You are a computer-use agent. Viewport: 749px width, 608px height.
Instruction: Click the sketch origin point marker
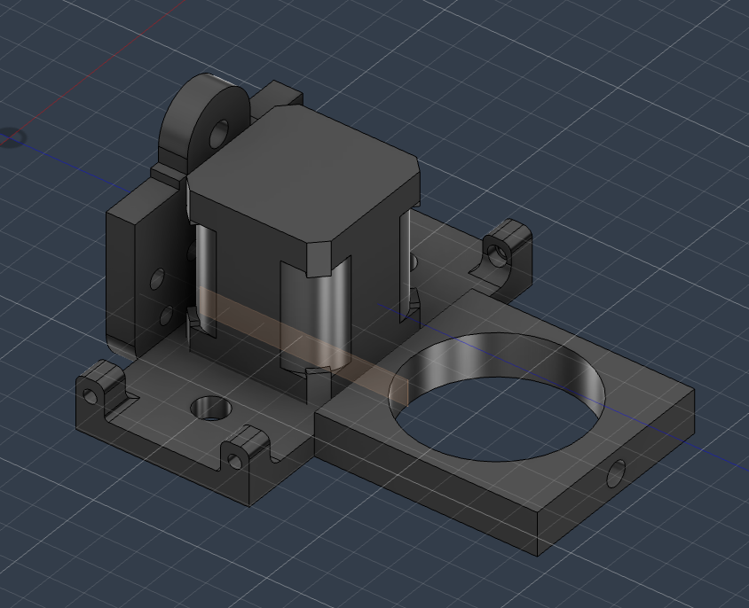(12, 138)
